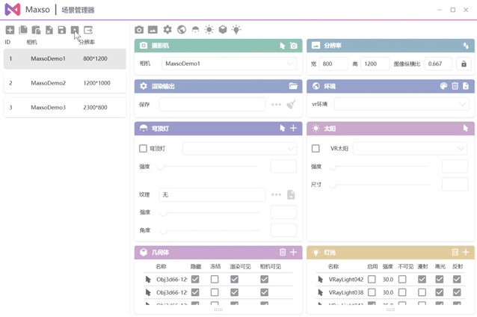Open the output folder icon in the 渲染输出 header
Image resolution: width=477 pixels, height=317 pixels.
293,86
